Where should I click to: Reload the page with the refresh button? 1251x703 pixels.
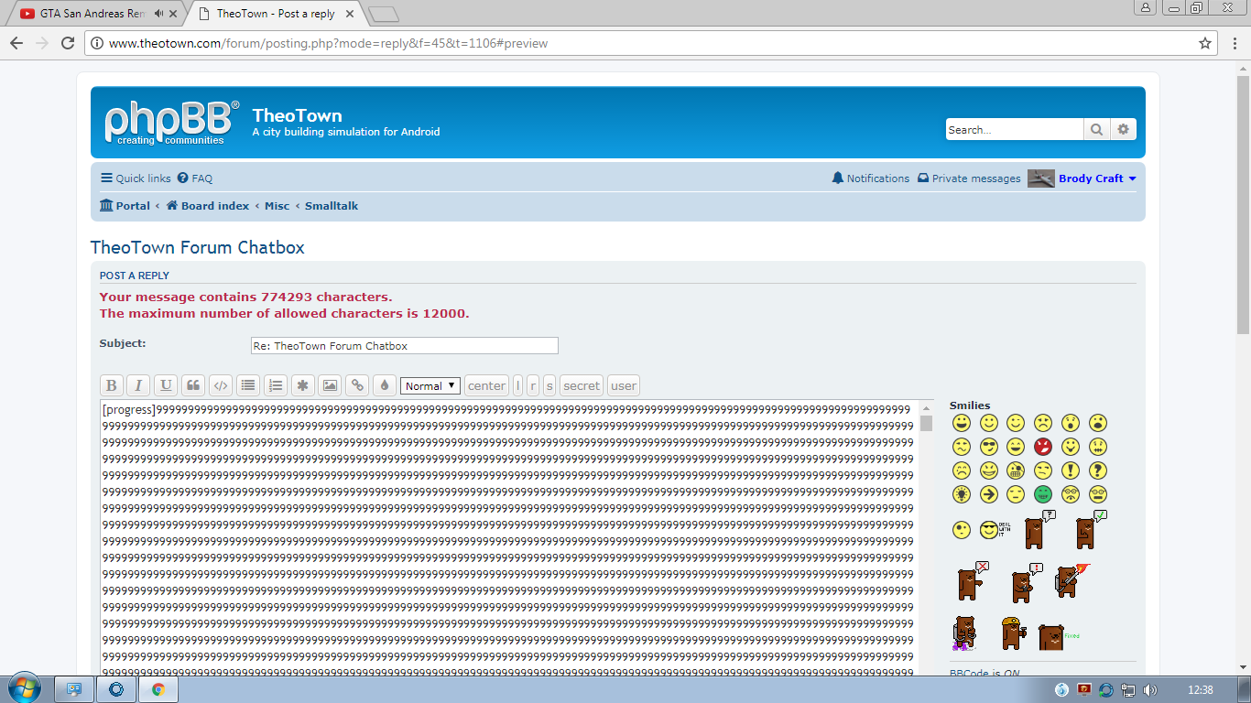[68, 43]
